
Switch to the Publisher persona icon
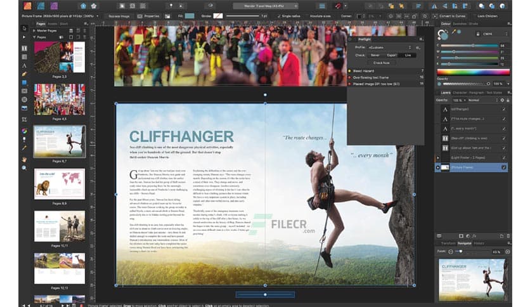point(27,6)
